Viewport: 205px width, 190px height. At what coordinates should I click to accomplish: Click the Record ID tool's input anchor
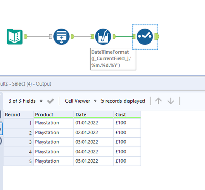point(51,36)
